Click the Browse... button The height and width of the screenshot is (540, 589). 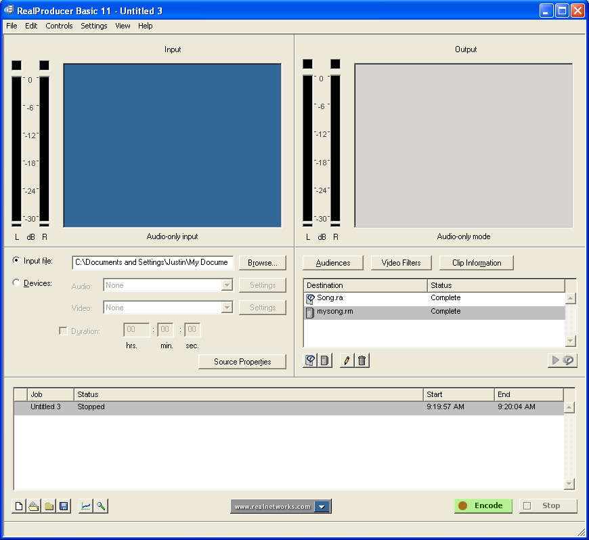click(x=262, y=263)
